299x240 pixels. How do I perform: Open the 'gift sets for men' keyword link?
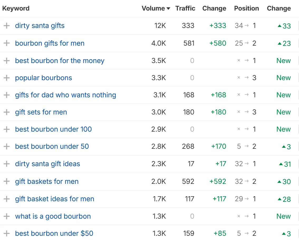[x=41, y=112]
